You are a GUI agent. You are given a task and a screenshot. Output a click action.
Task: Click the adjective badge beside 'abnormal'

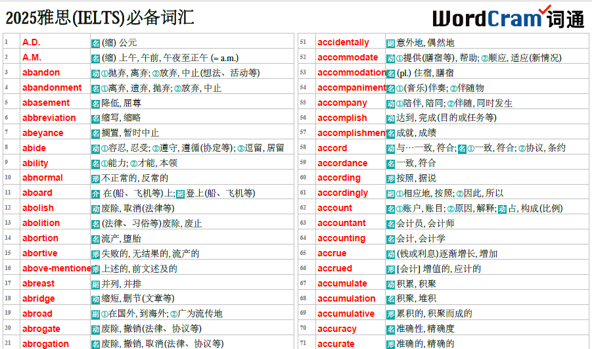coord(95,178)
